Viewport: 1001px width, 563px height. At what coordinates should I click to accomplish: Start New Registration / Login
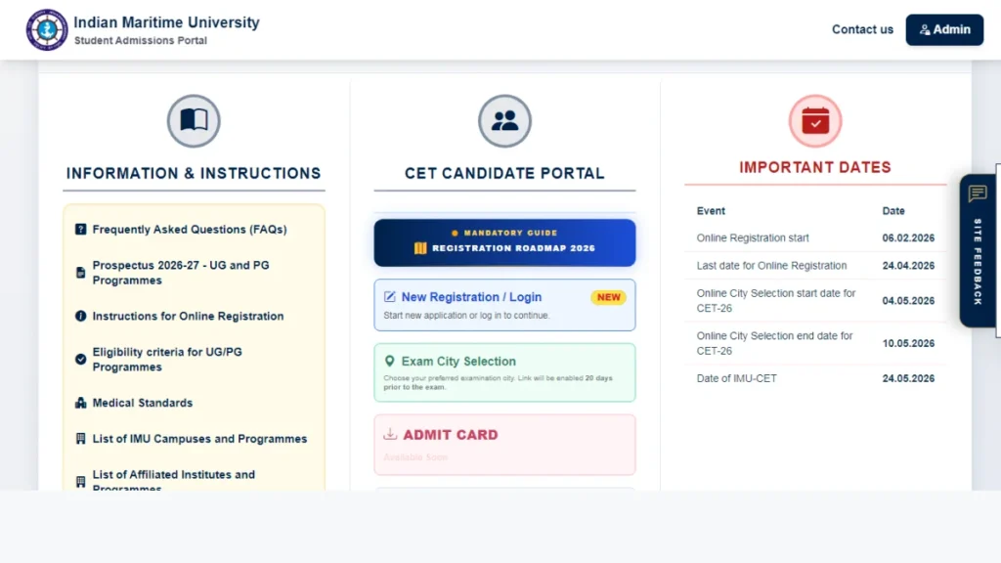tap(471, 297)
